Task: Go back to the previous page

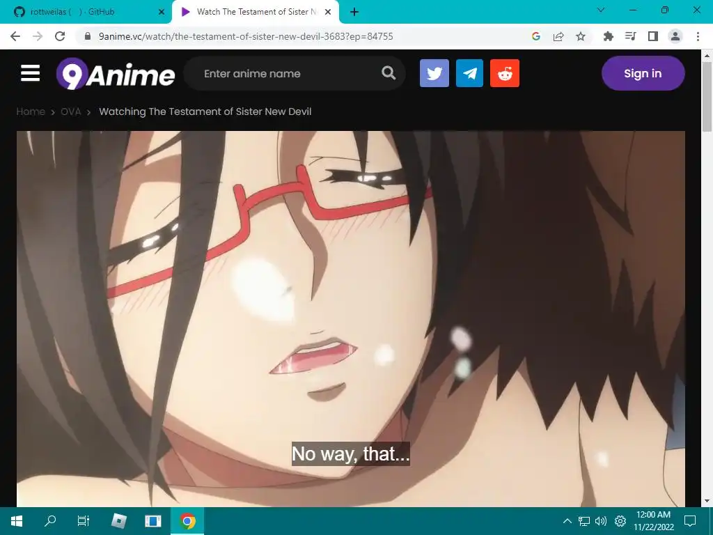Action: tap(15, 36)
